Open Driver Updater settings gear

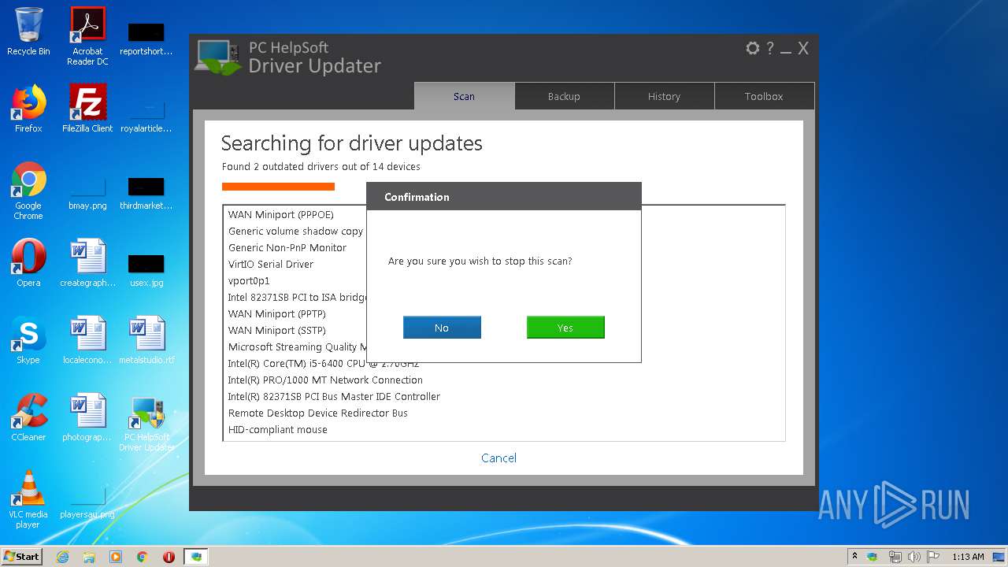pyautogui.click(x=753, y=48)
